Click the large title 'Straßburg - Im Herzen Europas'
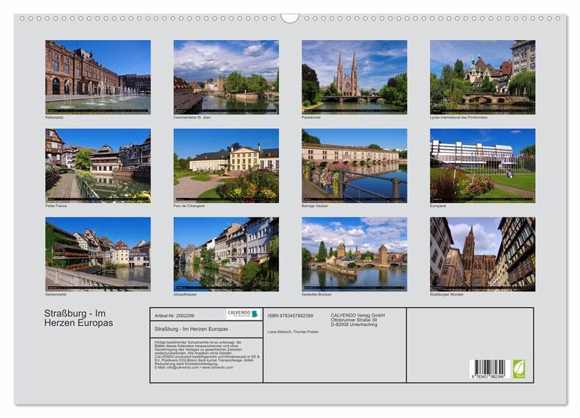This screenshot has width=580, height=418. point(79,318)
